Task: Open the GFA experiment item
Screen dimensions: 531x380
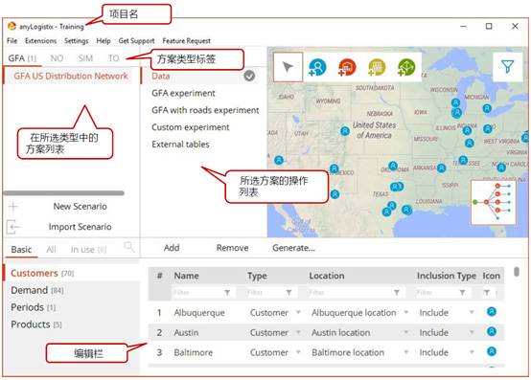Action: click(183, 93)
